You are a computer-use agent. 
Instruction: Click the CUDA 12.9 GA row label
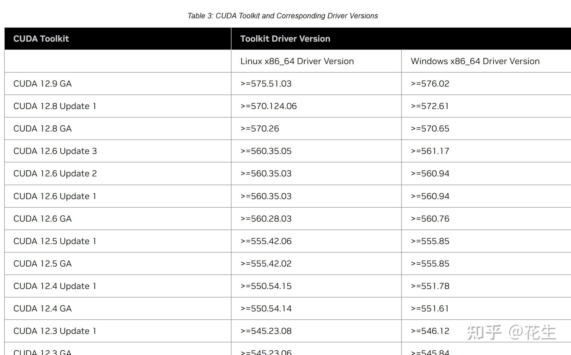tap(43, 84)
